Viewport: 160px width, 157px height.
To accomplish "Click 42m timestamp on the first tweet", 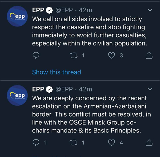I will coord(86,10).
